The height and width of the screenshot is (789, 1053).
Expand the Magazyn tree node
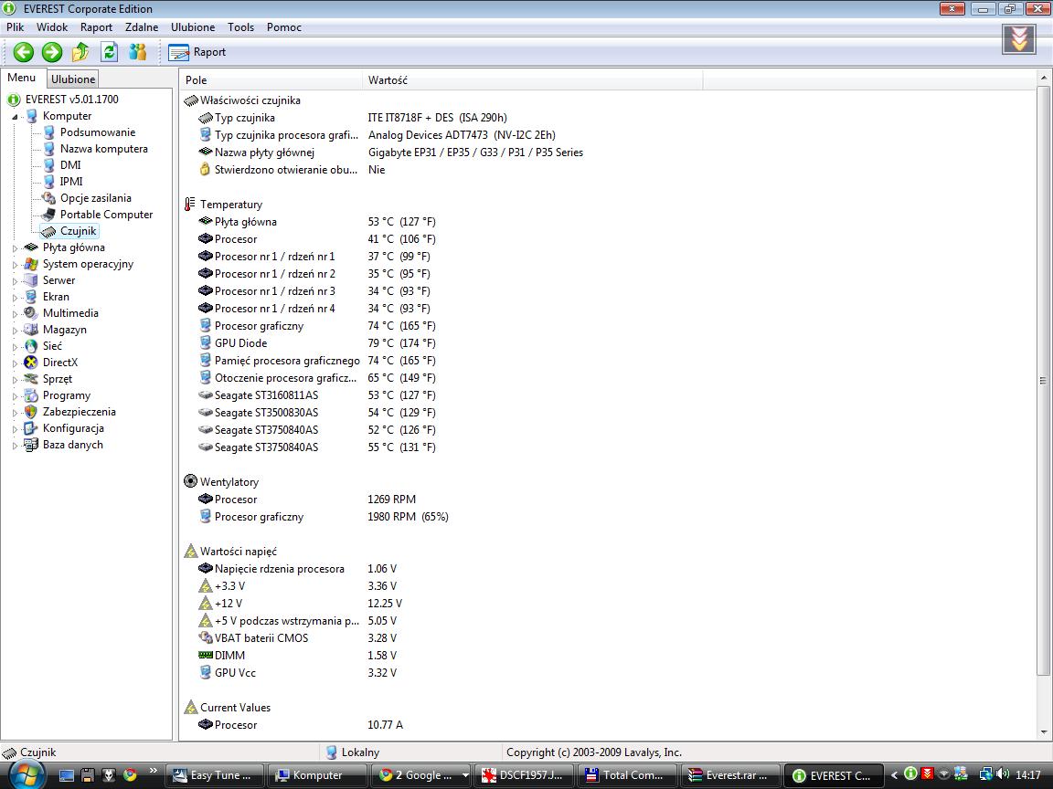point(15,331)
